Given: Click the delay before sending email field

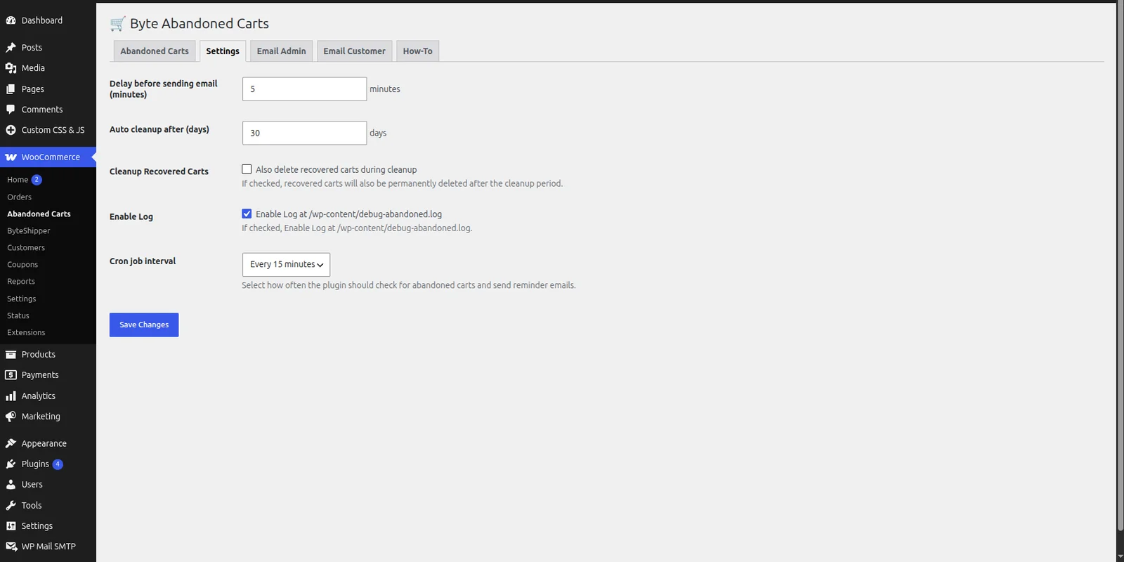Looking at the screenshot, I should [304, 89].
